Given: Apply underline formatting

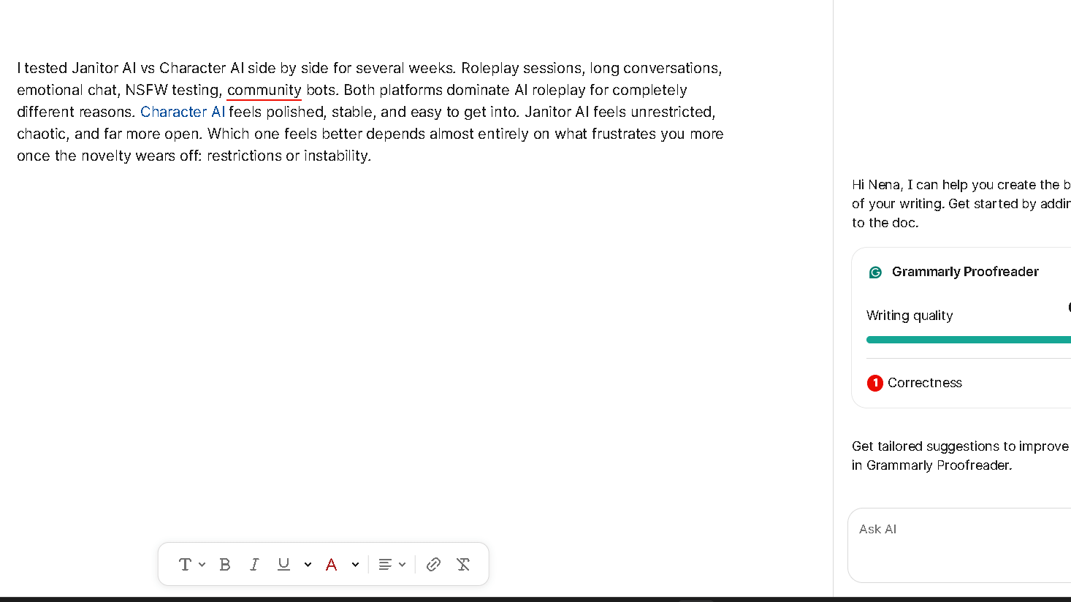Looking at the screenshot, I should coord(283,564).
